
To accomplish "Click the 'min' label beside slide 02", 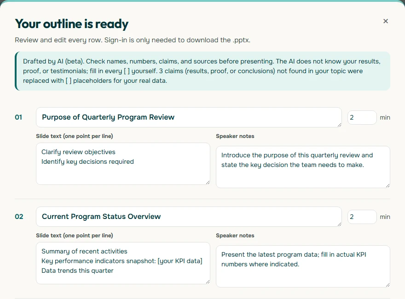I will tap(385, 217).
